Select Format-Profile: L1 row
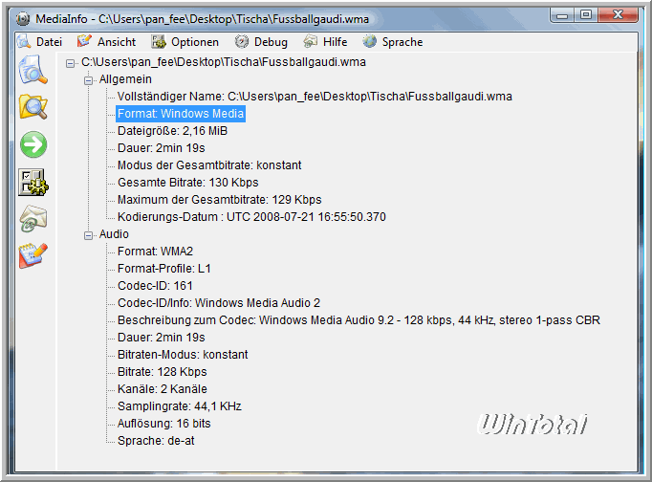652x482 pixels. pos(164,269)
